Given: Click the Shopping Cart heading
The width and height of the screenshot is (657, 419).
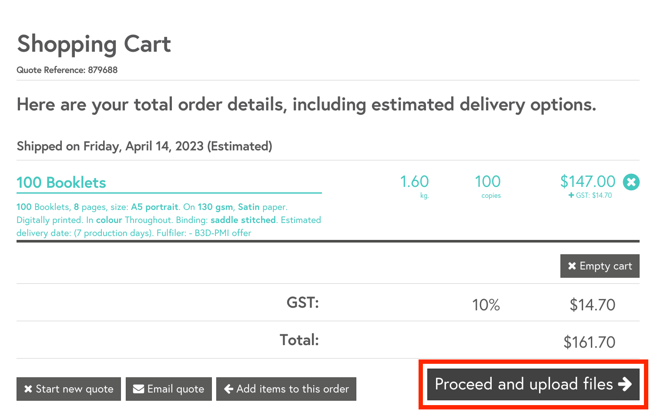Looking at the screenshot, I should (94, 44).
